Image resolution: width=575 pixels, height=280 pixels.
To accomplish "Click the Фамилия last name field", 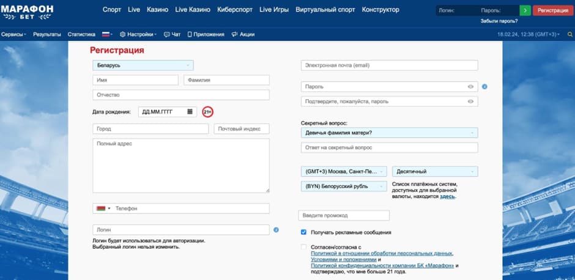I will click(226, 80).
